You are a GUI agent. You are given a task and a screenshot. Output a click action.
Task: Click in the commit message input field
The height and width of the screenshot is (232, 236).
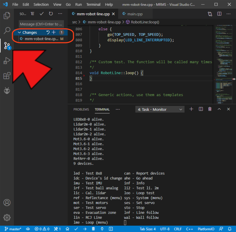[x=41, y=24]
